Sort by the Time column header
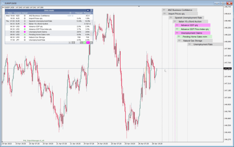The image size is (234, 147). pyautogui.click(x=10, y=13)
